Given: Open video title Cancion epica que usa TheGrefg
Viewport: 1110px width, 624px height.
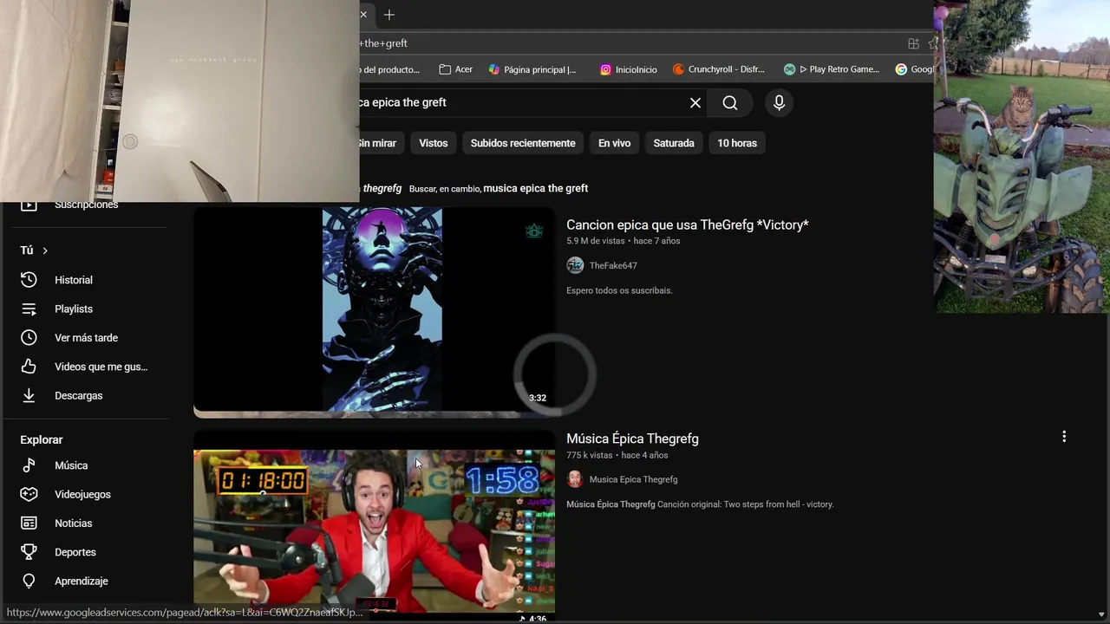Looking at the screenshot, I should point(687,224).
